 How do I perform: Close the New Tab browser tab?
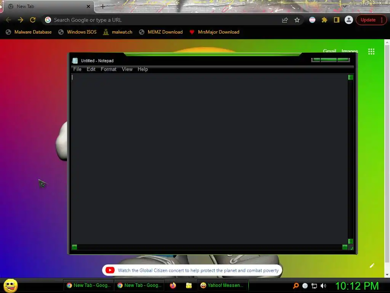pyautogui.click(x=88, y=6)
